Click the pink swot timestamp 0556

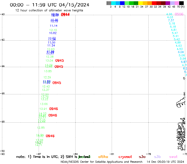tap(179, 14)
